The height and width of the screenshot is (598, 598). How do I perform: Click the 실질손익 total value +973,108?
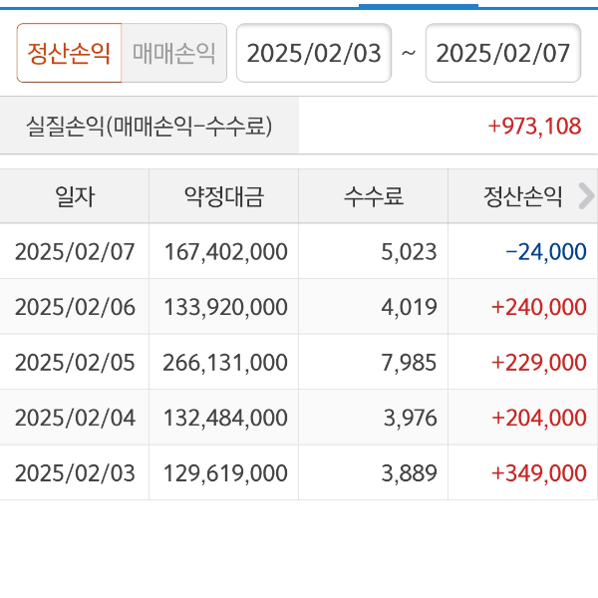(x=533, y=126)
